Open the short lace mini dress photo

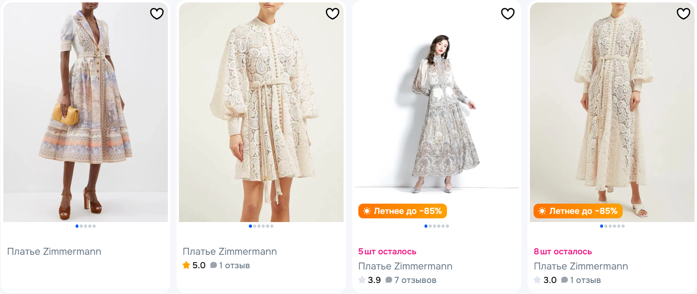tap(261, 112)
